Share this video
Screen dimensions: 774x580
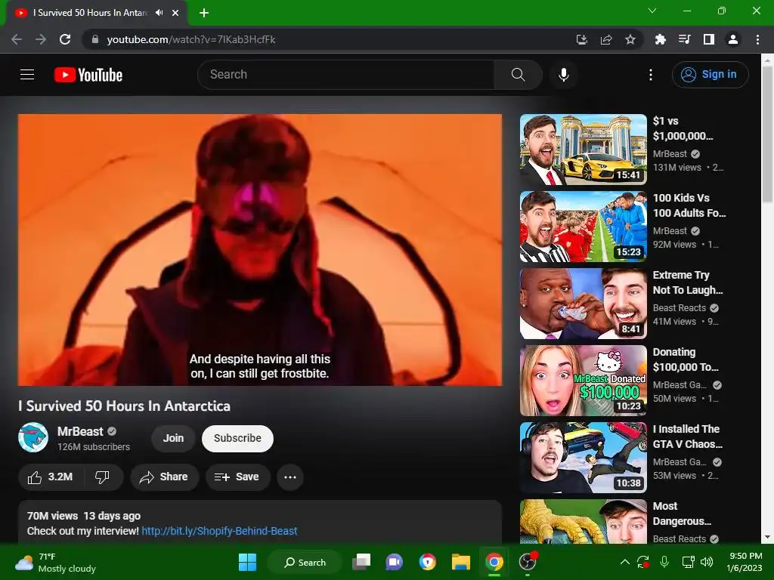click(164, 477)
